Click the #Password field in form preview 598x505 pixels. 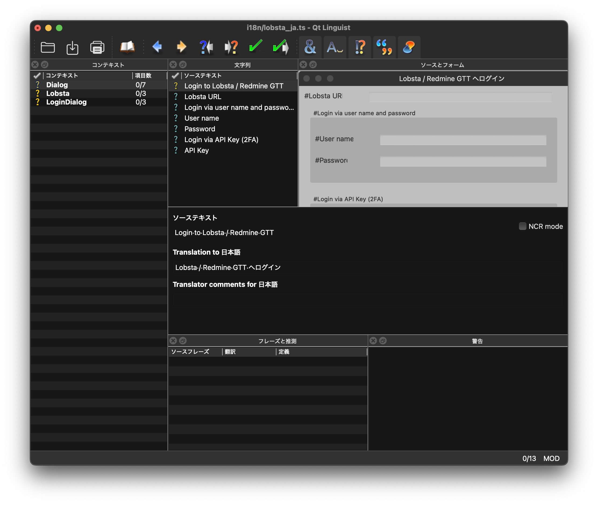coord(463,161)
